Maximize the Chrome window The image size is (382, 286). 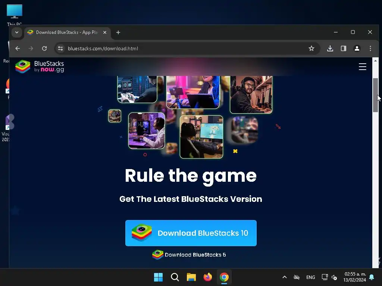pos(353,32)
